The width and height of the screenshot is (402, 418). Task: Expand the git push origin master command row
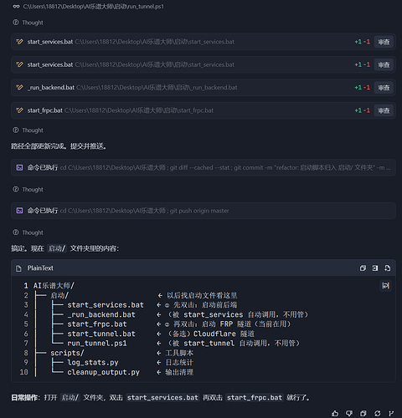click(204, 211)
